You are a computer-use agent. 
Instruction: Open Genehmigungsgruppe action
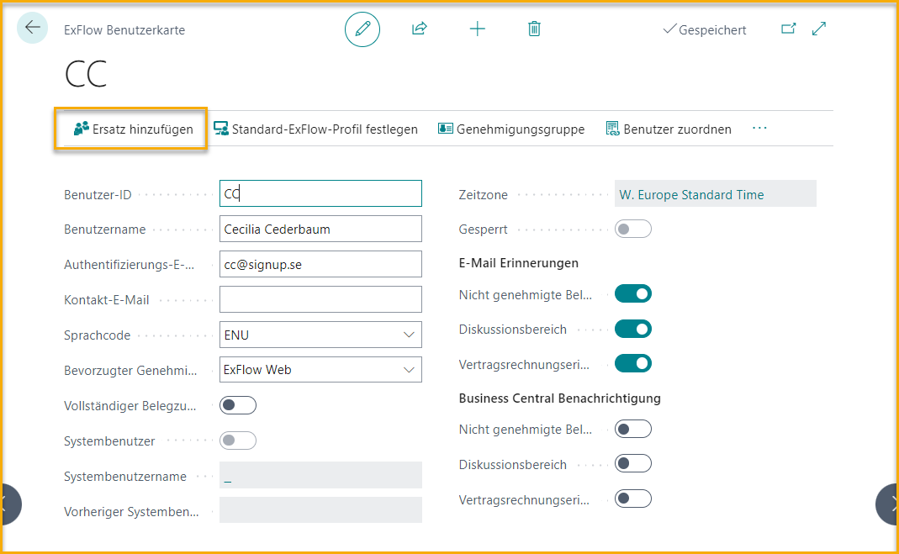pyautogui.click(x=510, y=129)
